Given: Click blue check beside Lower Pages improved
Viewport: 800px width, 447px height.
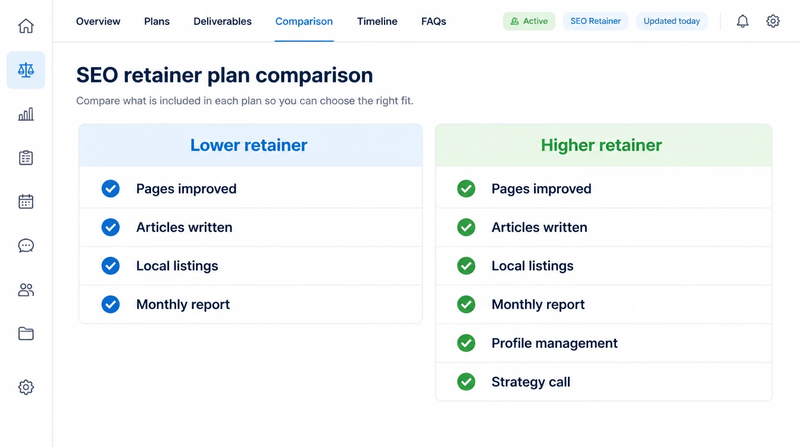Looking at the screenshot, I should 110,188.
